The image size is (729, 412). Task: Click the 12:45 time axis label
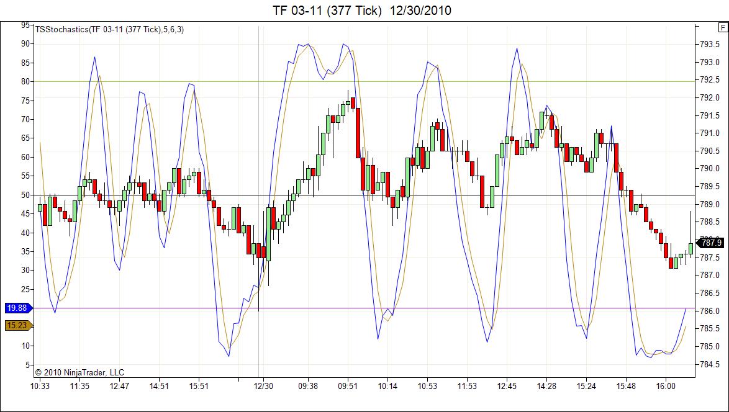pos(507,387)
